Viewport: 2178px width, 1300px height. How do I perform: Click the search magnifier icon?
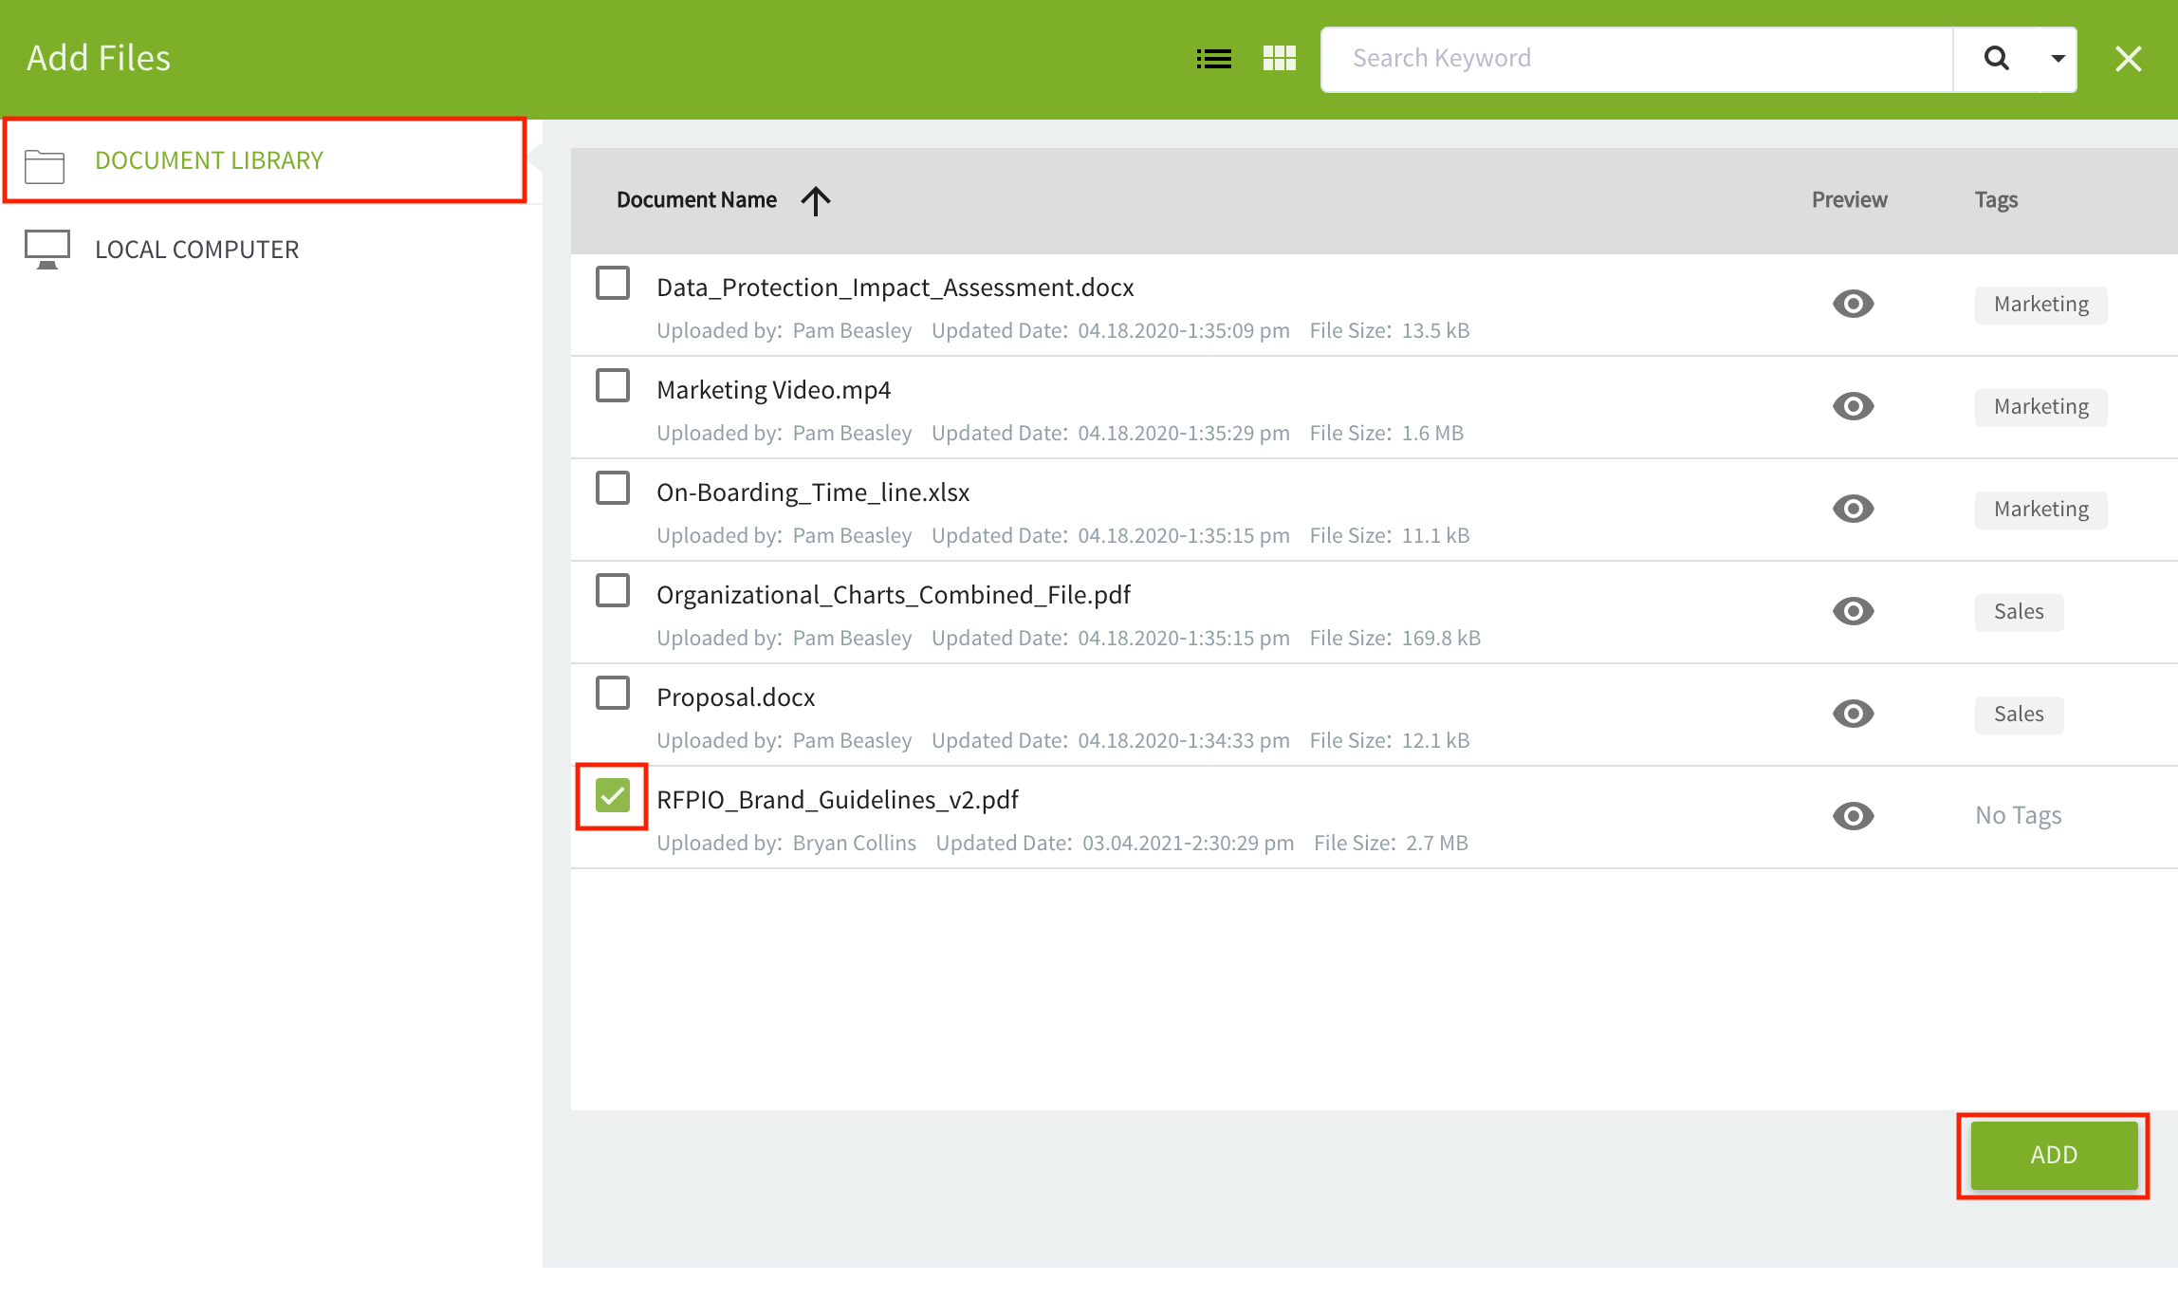tap(1996, 59)
